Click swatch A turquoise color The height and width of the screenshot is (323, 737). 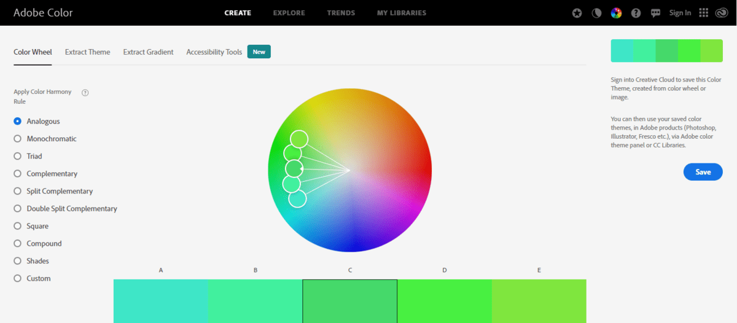[x=161, y=301]
